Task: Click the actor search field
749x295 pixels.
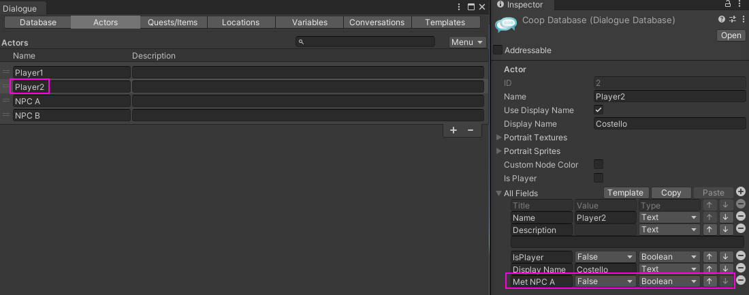Action: pyautogui.click(x=366, y=42)
